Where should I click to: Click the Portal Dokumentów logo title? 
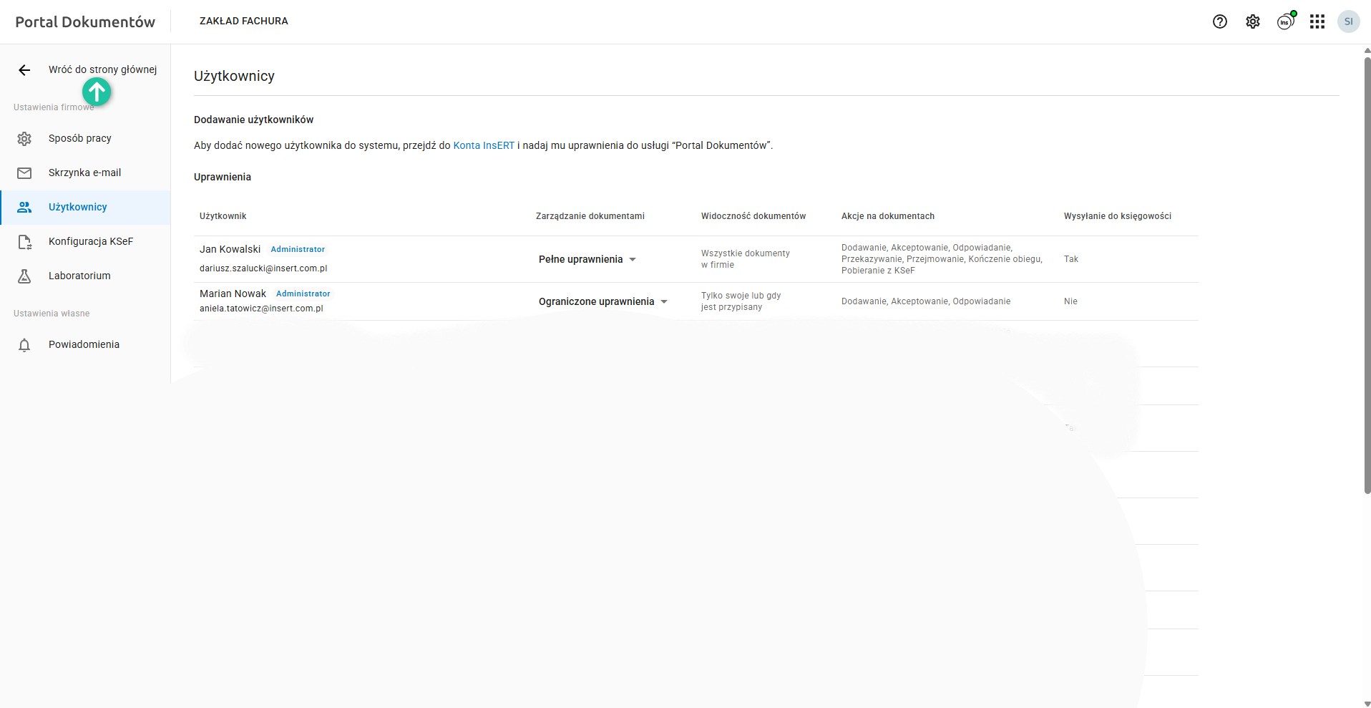click(85, 21)
